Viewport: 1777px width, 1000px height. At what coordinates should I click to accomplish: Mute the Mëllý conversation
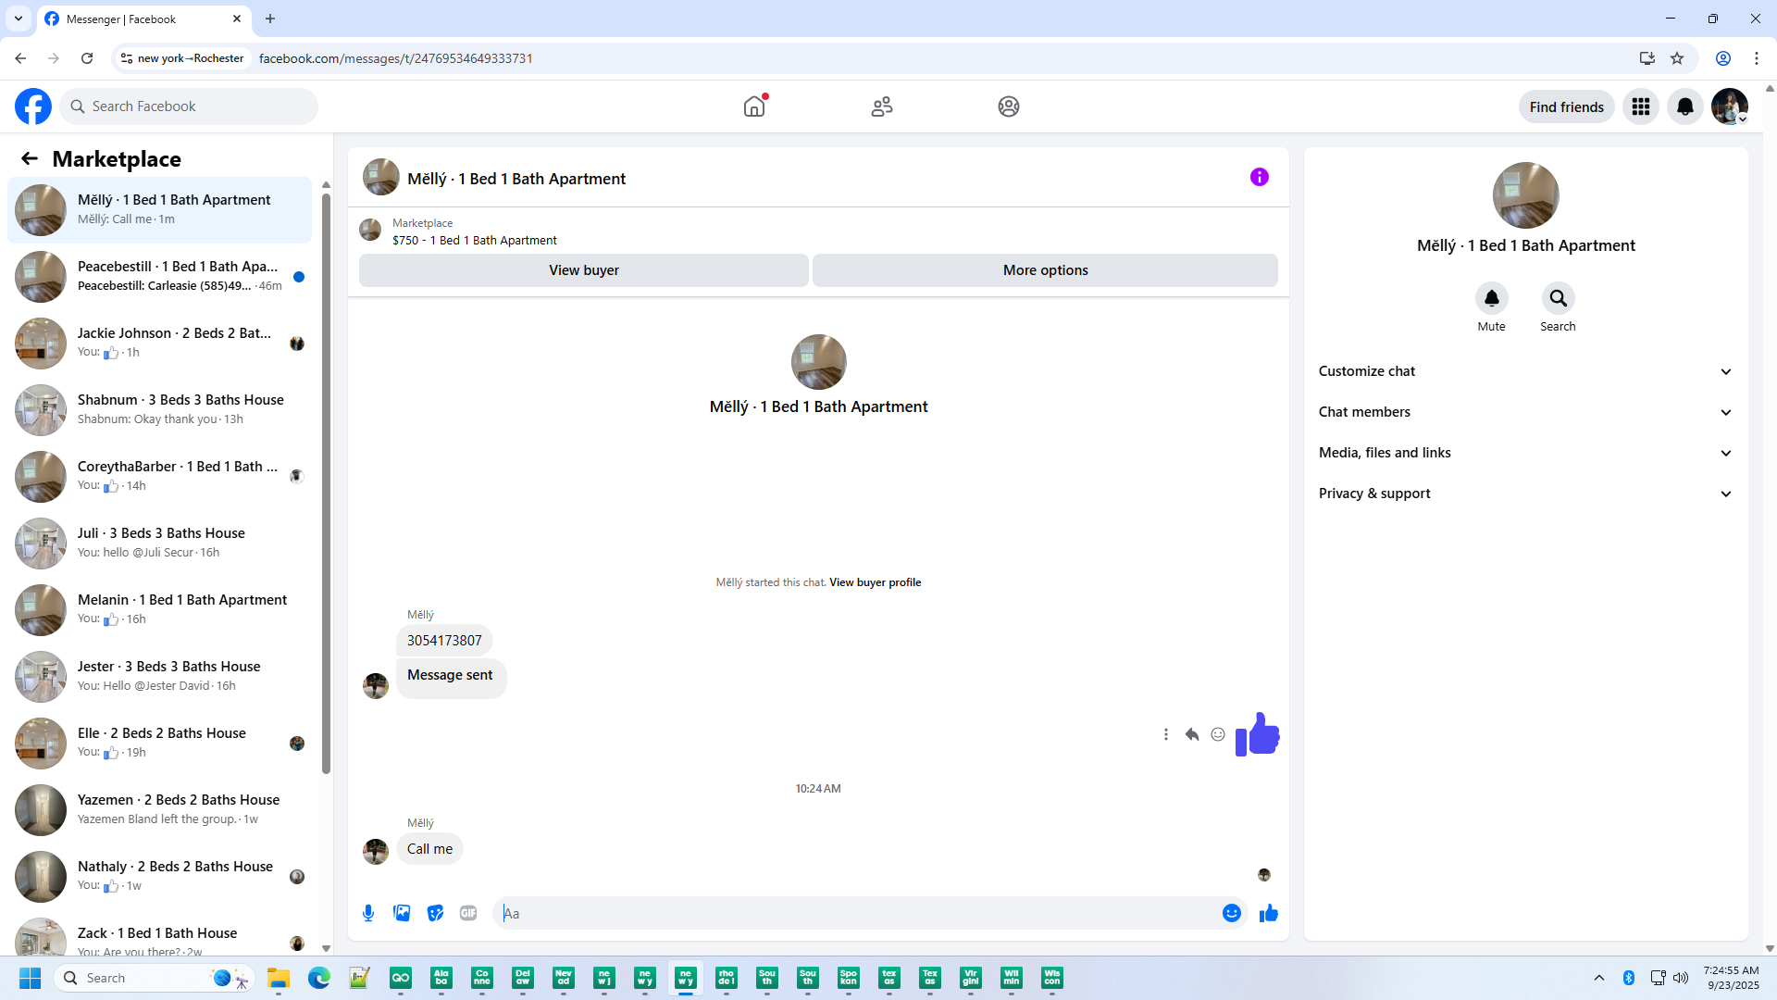[1491, 298]
